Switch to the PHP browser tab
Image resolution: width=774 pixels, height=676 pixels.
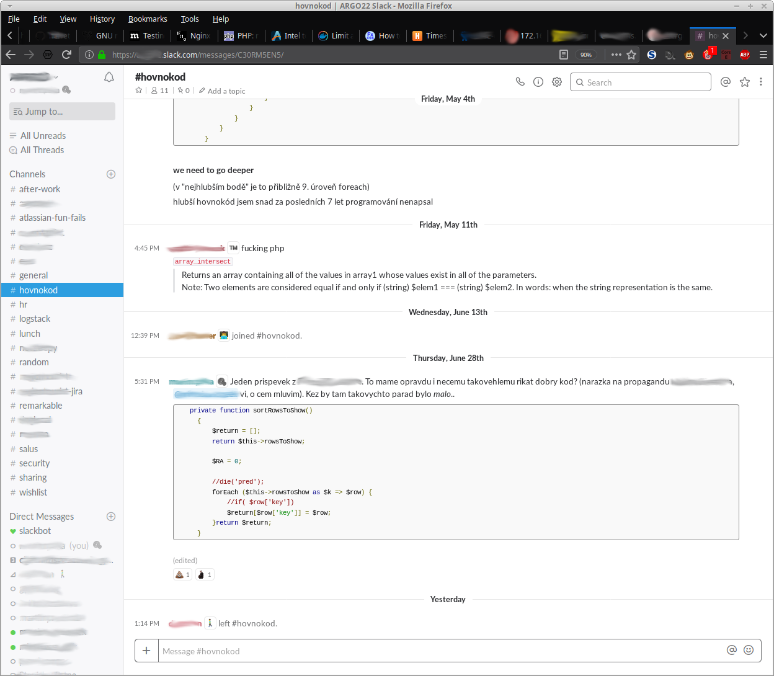(241, 35)
